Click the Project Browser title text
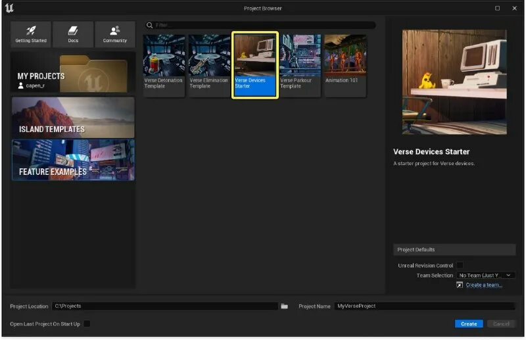 click(262, 9)
